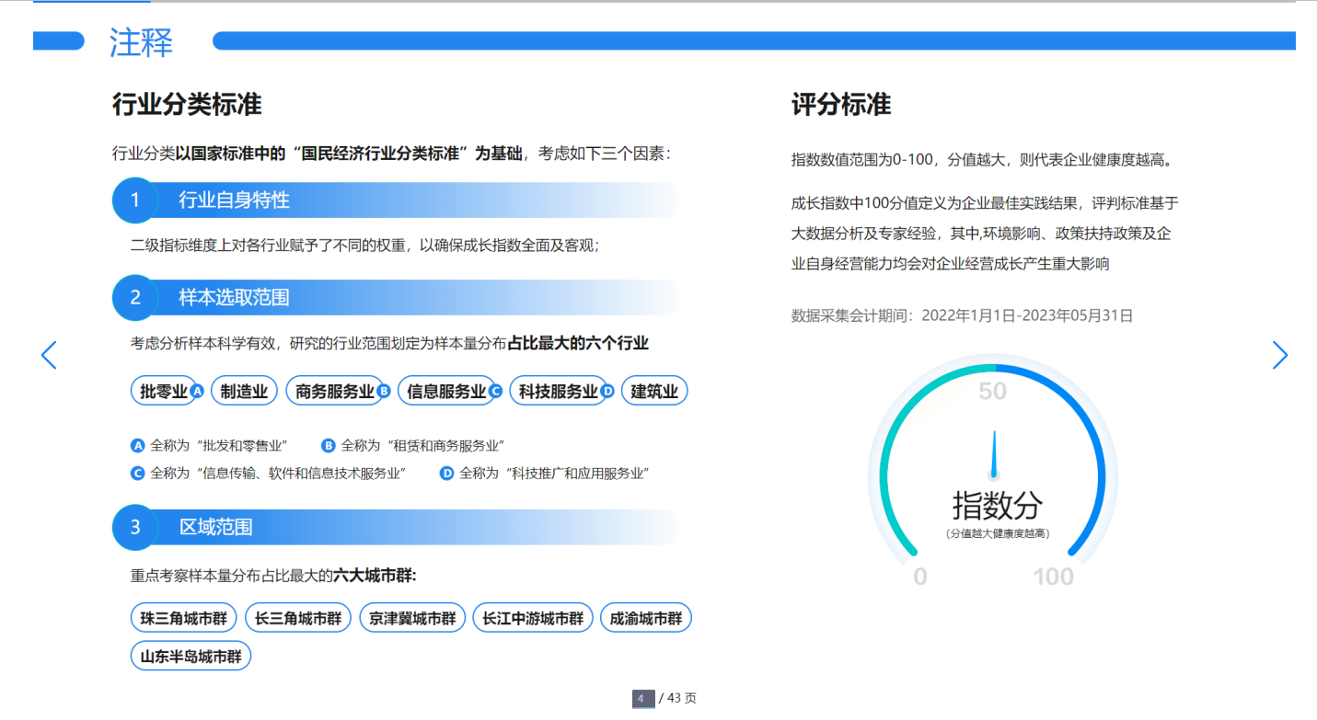The width and height of the screenshot is (1317, 720).
Task: Click the number 3 circle badge
Action: point(135,527)
